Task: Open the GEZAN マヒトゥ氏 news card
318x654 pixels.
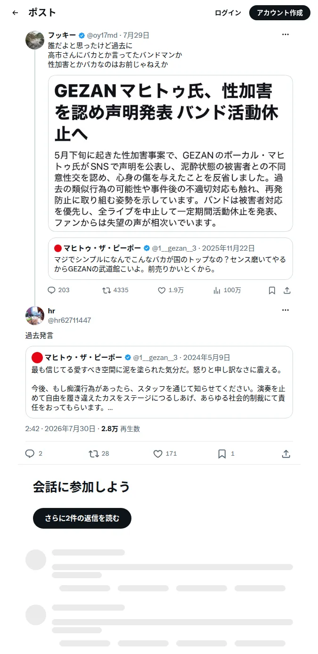Action: coord(171,154)
